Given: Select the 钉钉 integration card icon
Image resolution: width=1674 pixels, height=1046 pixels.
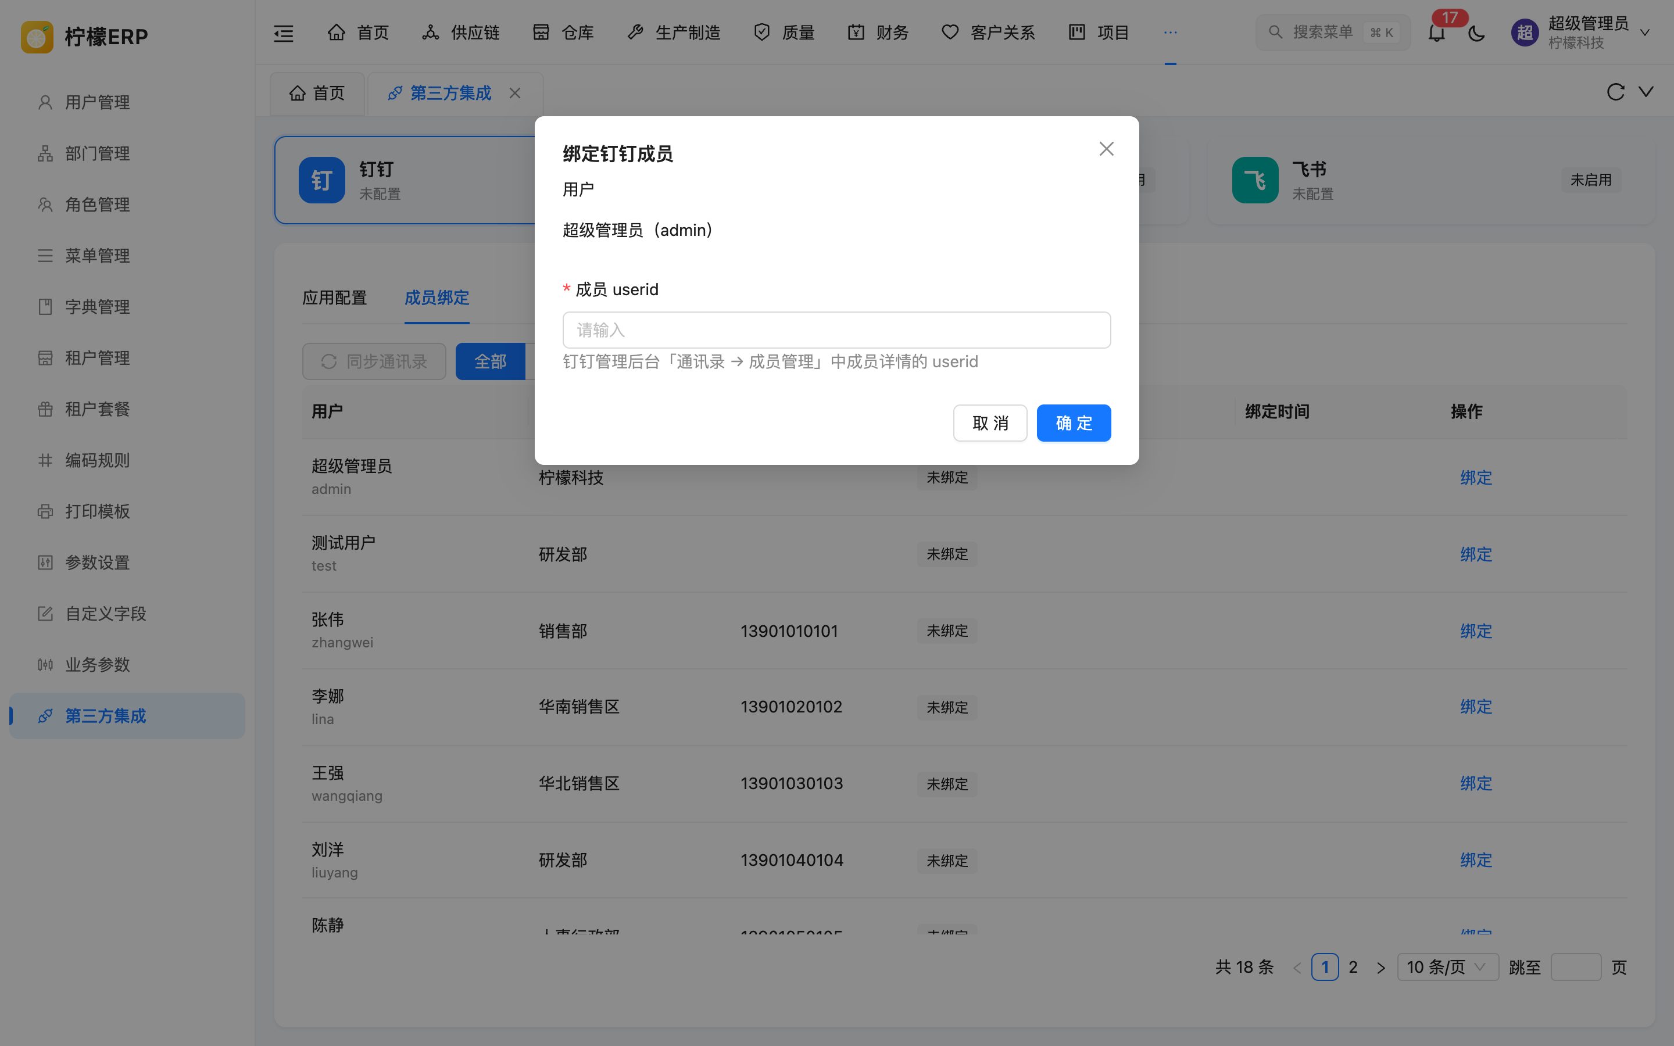Looking at the screenshot, I should [x=321, y=181].
